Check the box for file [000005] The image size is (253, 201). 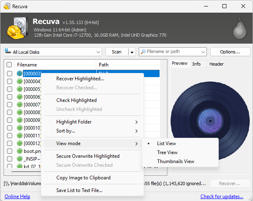point(9,89)
